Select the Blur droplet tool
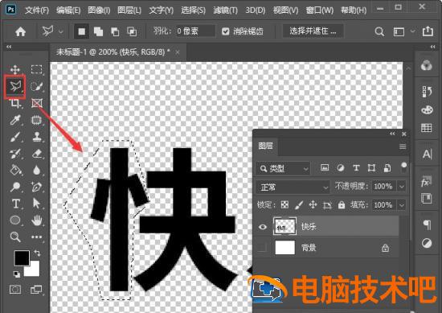Viewport: 442px width, 313px height. click(x=37, y=171)
